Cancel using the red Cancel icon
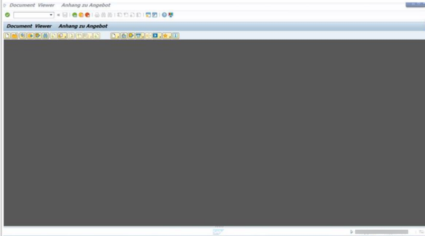Viewport: 425px width, 236px height. click(87, 15)
